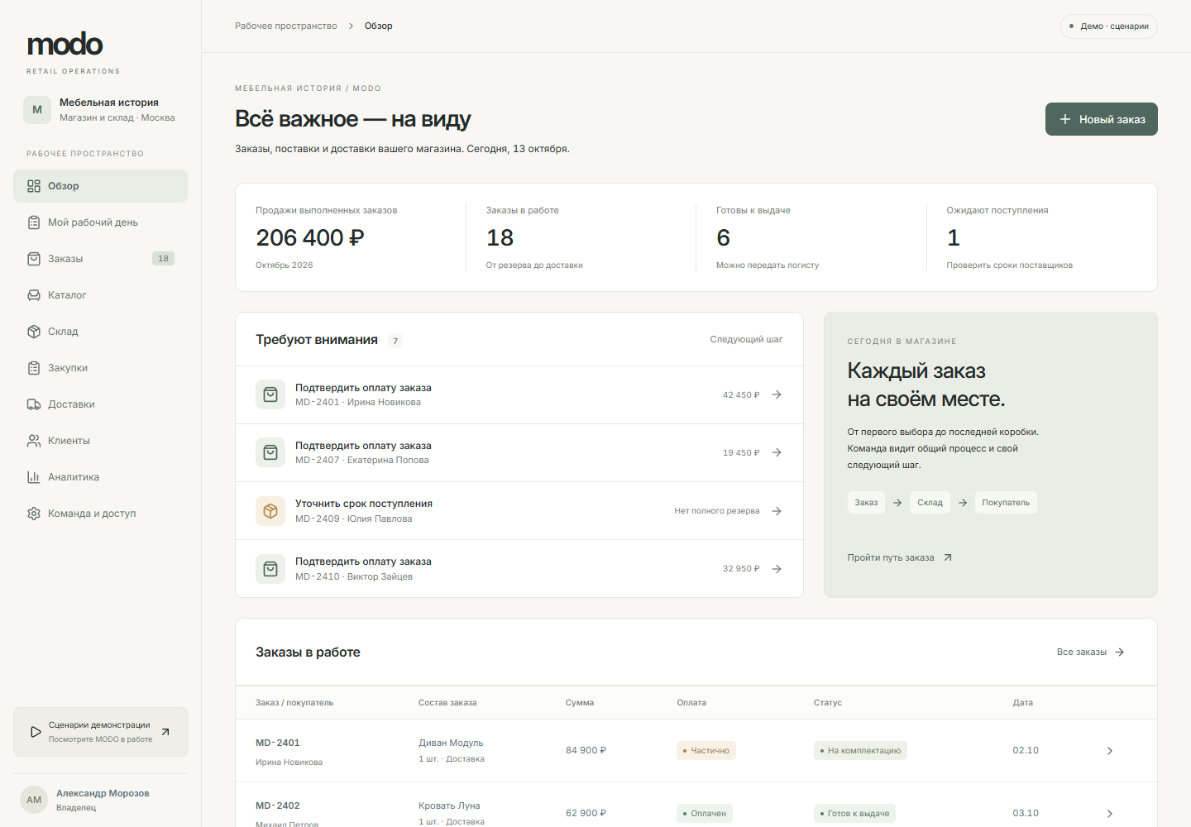This screenshot has width=1191, height=827.
Task: Open task Уточнить срок поступления
Action: [x=519, y=511]
